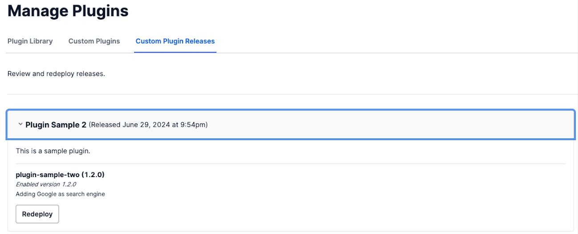The image size is (578, 234).
Task: Click the 9:54pm release time text
Action: (x=194, y=125)
